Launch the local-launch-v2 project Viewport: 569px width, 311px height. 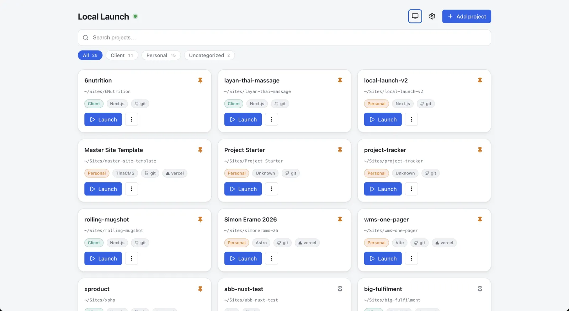point(383,119)
